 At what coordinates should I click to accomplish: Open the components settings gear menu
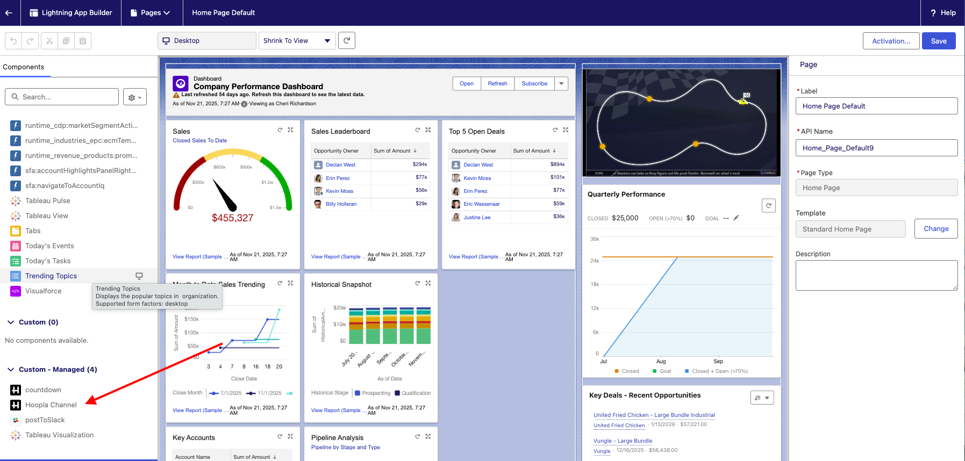[135, 97]
